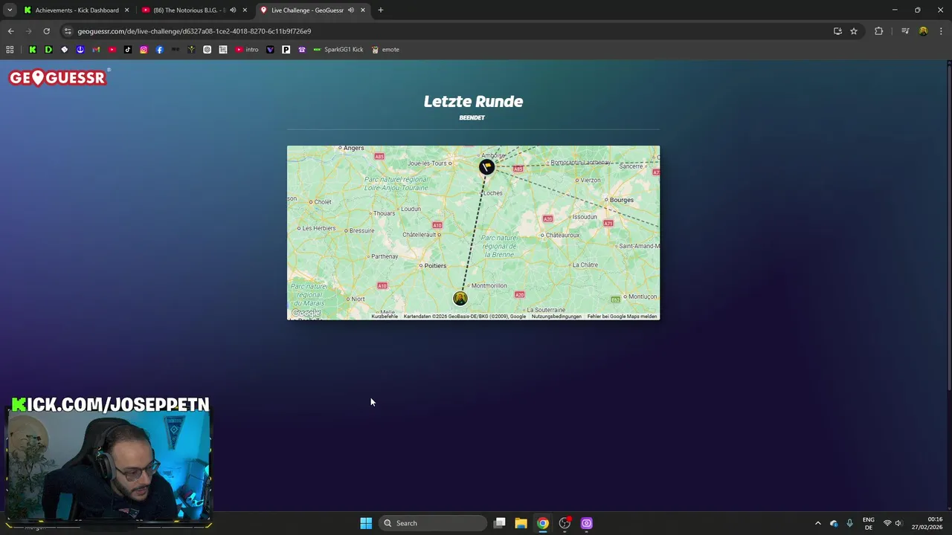Click Nutzungsbedingungen link on map
The height and width of the screenshot is (535, 952).
click(x=556, y=317)
